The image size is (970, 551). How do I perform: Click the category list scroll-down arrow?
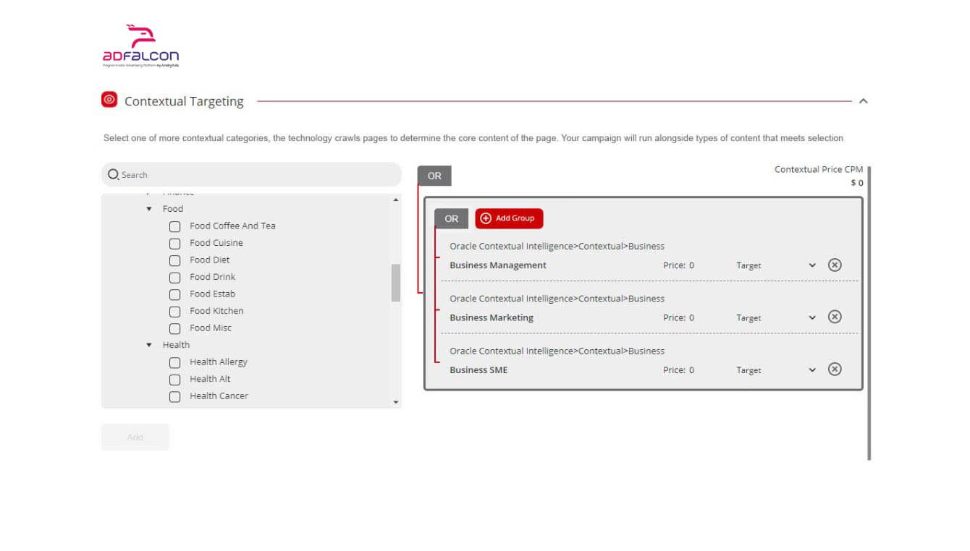point(395,402)
